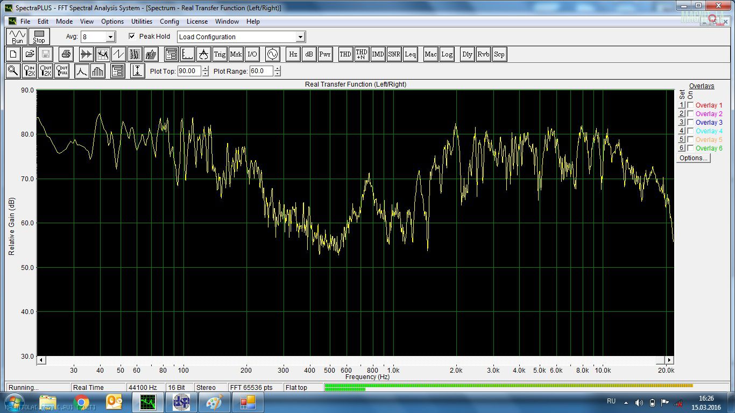The image size is (735, 413).
Task: Increase the Plot Top value with up arrow
Action: 206,68
